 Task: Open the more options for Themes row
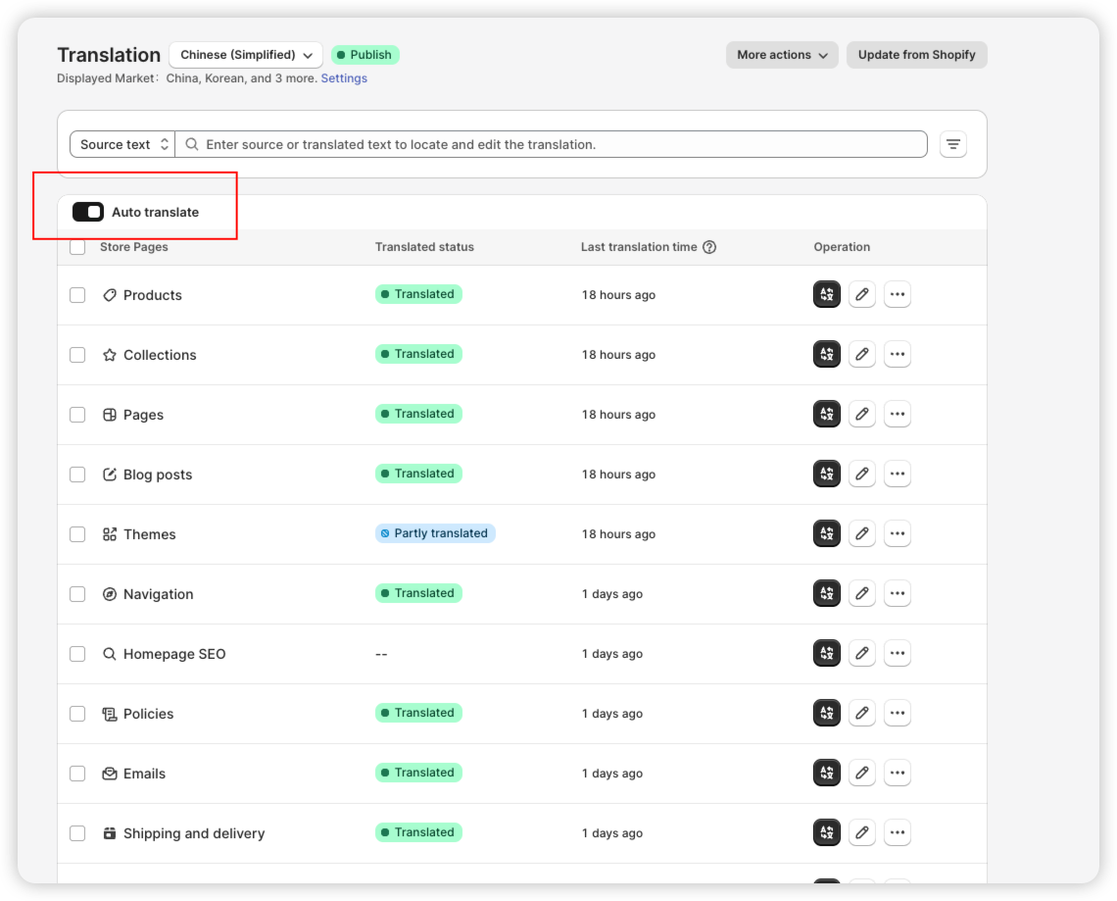point(897,534)
